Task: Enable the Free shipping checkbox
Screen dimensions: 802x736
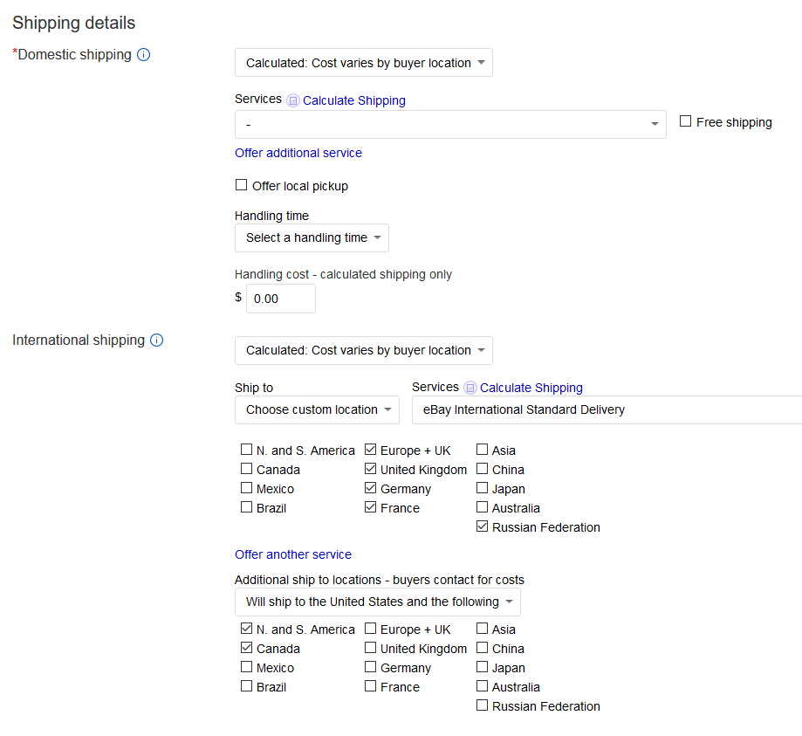Action: [x=685, y=121]
